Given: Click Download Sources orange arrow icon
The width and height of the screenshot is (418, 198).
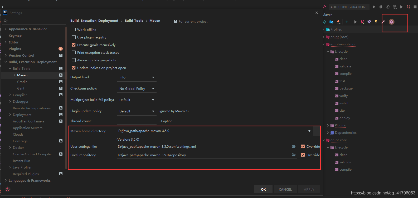Looking at the screenshot, I should click(x=338, y=22).
